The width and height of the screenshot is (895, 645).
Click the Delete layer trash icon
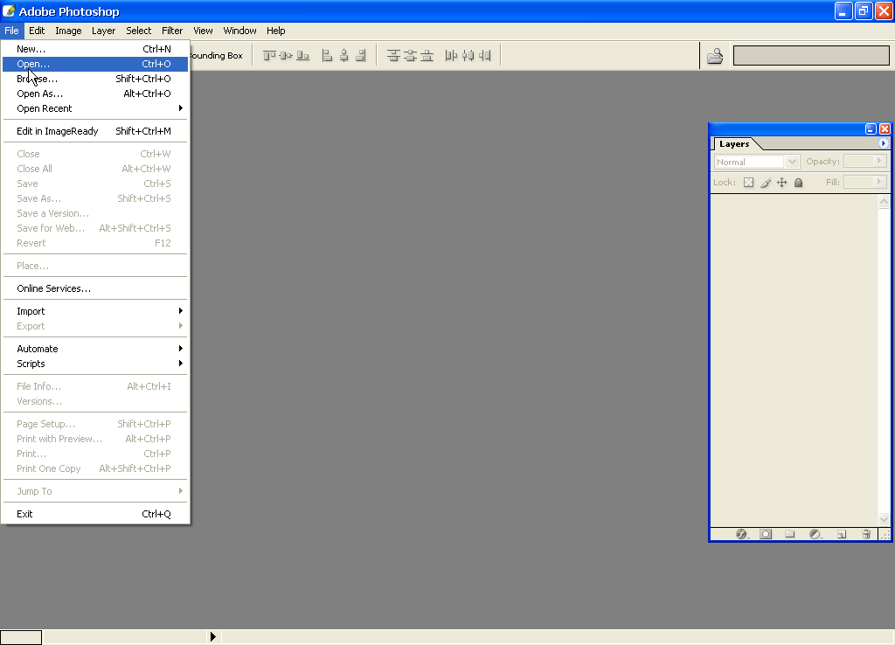pyautogui.click(x=866, y=534)
